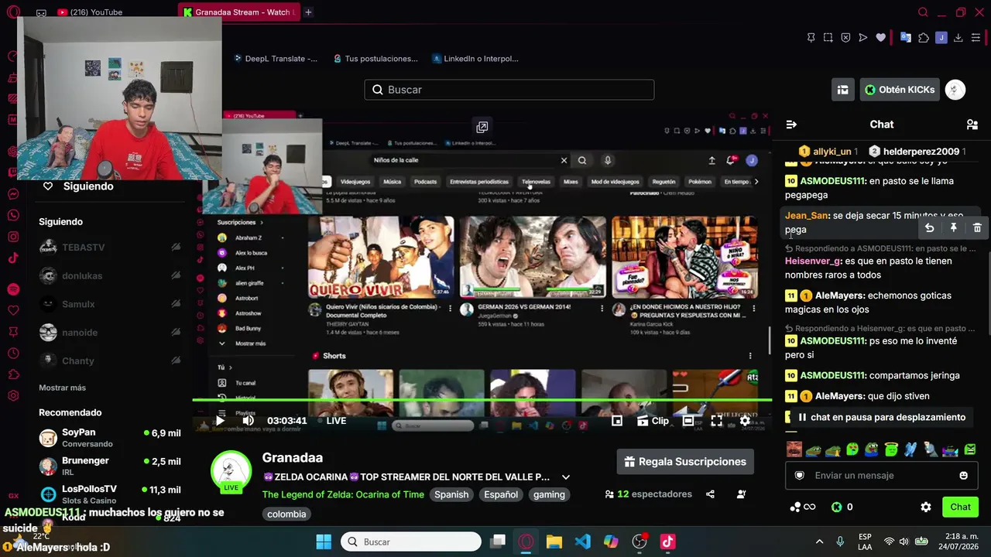Image resolution: width=991 pixels, height=557 pixels.
Task: Toggle the heart bookmark icon in address bar
Action: pyautogui.click(x=880, y=37)
